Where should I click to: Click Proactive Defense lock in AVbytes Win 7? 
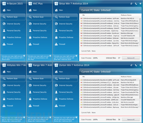click(4, 99)
